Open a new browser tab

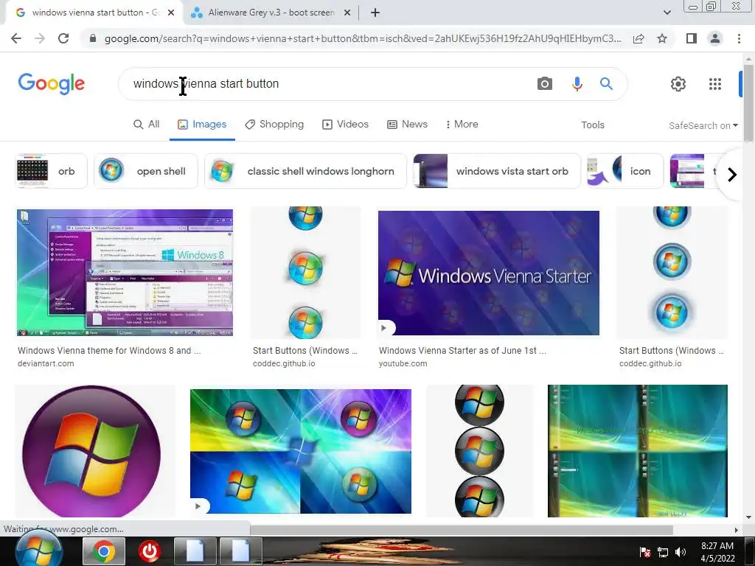(x=375, y=13)
